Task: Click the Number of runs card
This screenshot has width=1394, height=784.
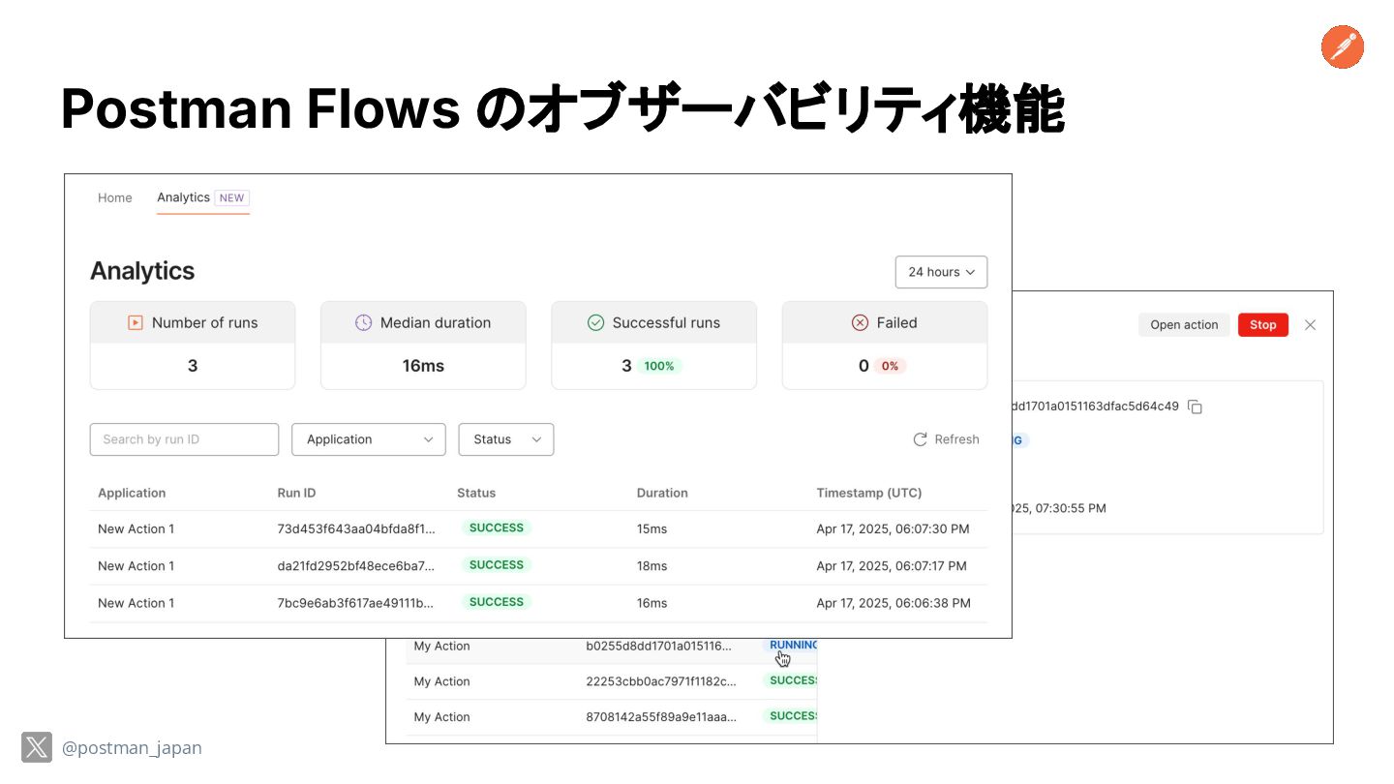Action: [193, 346]
